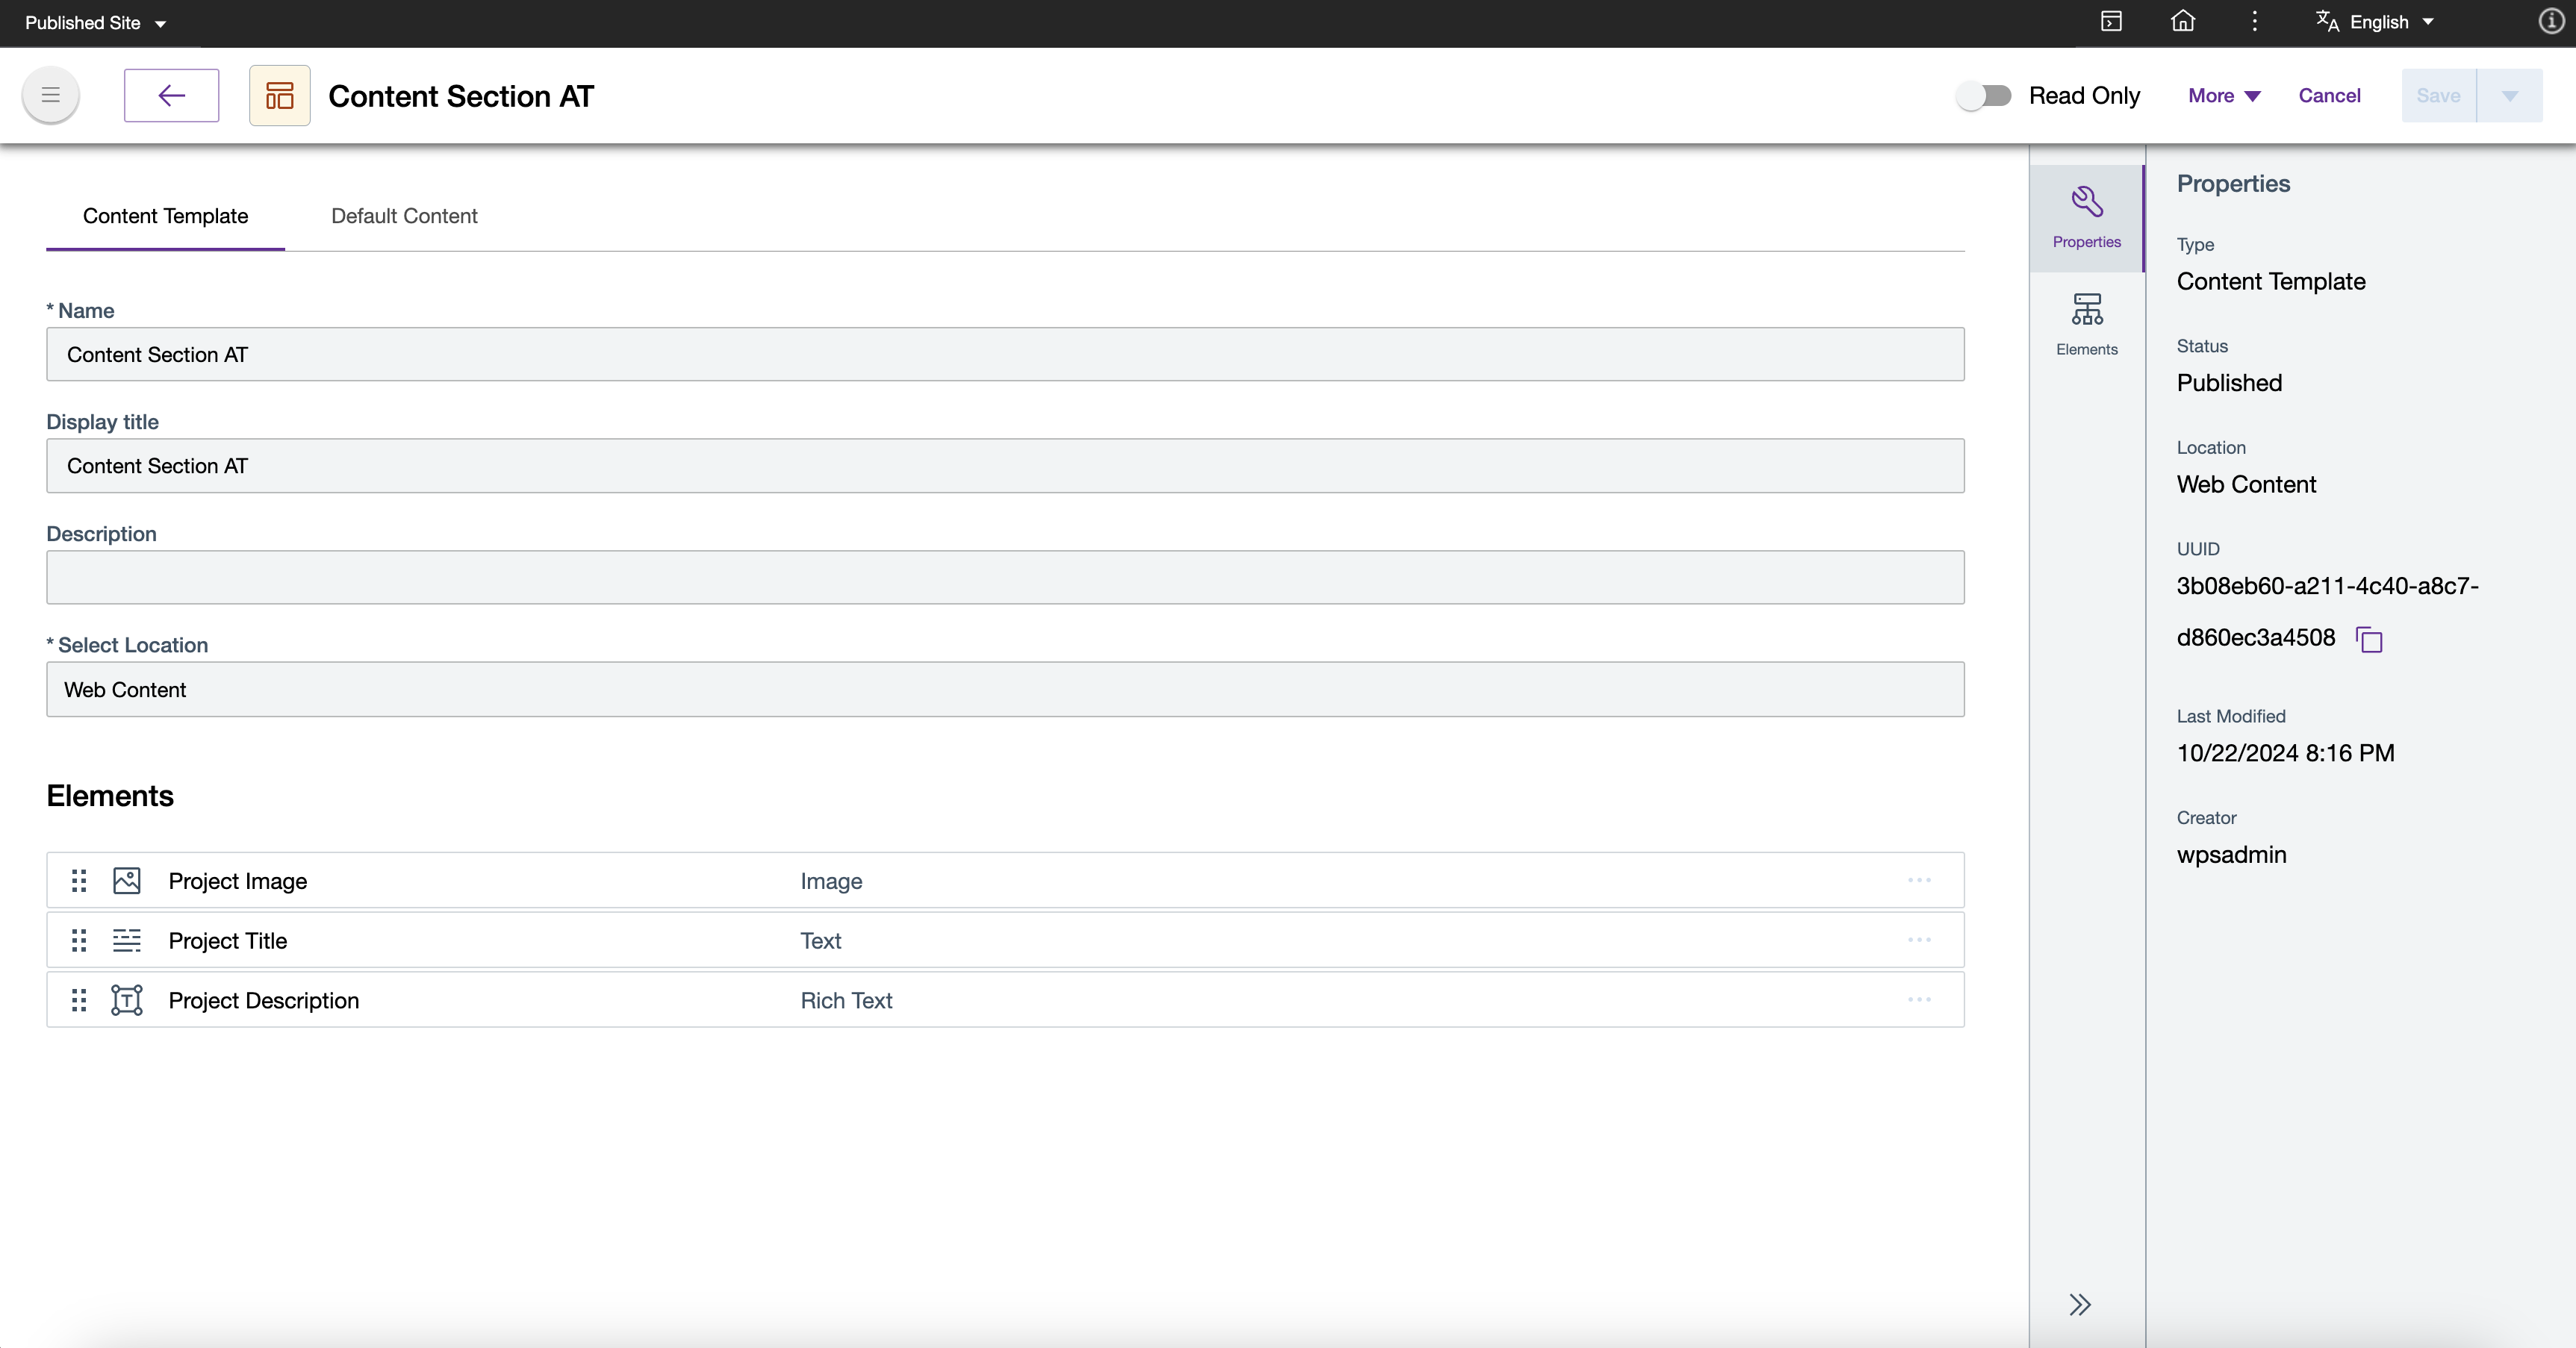Select the Content Template tab
2576x1348 pixels.
(x=165, y=216)
